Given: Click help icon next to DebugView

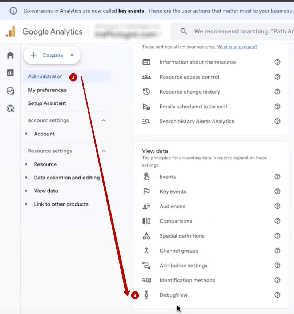Looking at the screenshot, I should [277, 295].
